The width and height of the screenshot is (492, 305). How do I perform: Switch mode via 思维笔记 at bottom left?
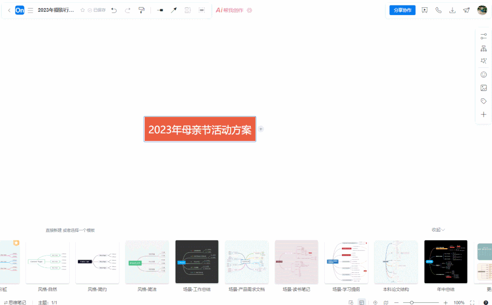[16, 302]
